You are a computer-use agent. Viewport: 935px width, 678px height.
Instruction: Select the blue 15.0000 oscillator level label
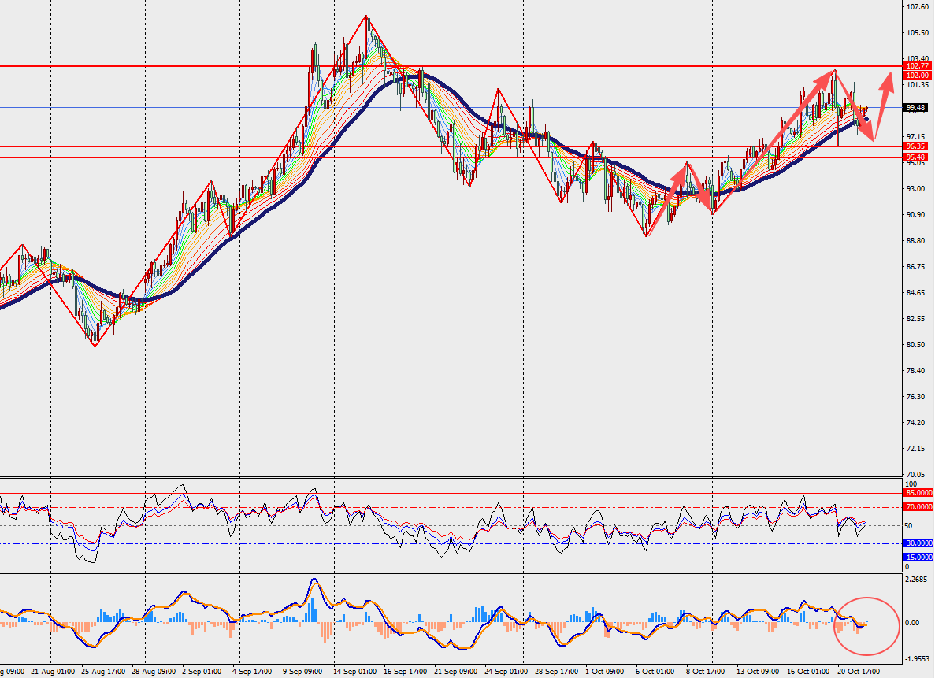[919, 557]
